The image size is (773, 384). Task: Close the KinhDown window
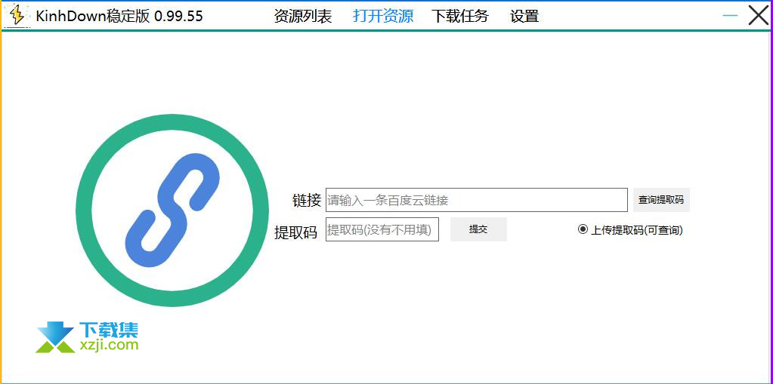click(759, 15)
